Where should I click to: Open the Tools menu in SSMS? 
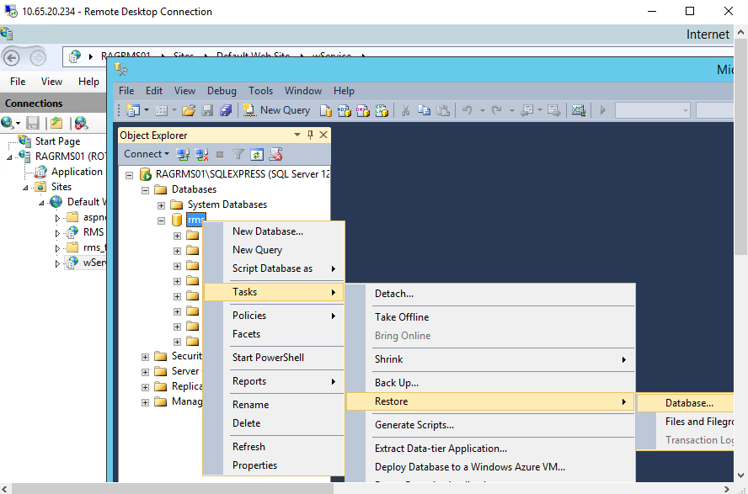point(260,91)
